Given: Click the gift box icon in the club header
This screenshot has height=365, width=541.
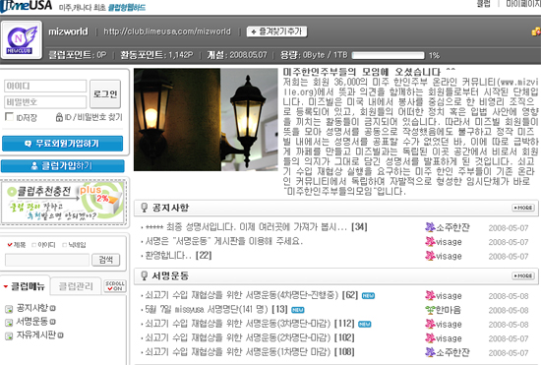Looking at the screenshot, I should click(x=536, y=31).
